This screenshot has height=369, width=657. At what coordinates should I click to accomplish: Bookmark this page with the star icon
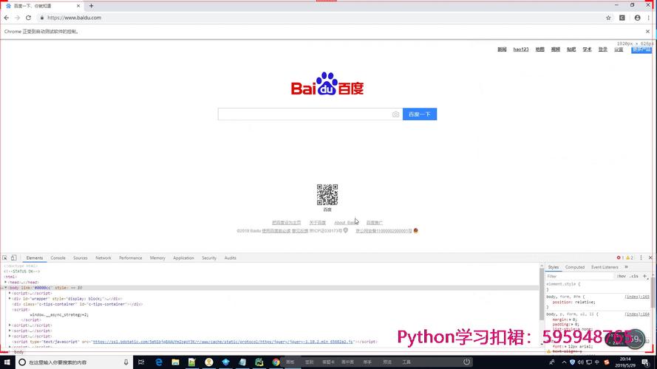(x=608, y=18)
